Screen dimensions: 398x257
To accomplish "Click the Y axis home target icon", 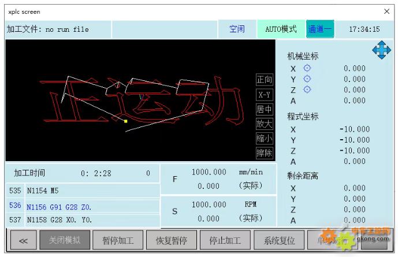I will (x=307, y=79).
